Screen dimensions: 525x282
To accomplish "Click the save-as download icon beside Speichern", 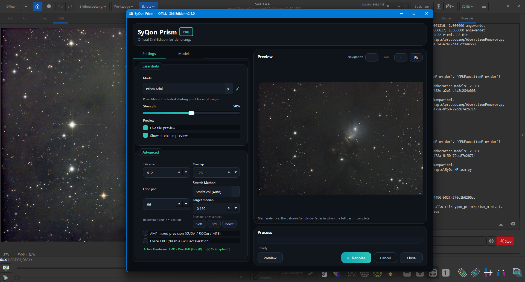I will pos(439,6).
